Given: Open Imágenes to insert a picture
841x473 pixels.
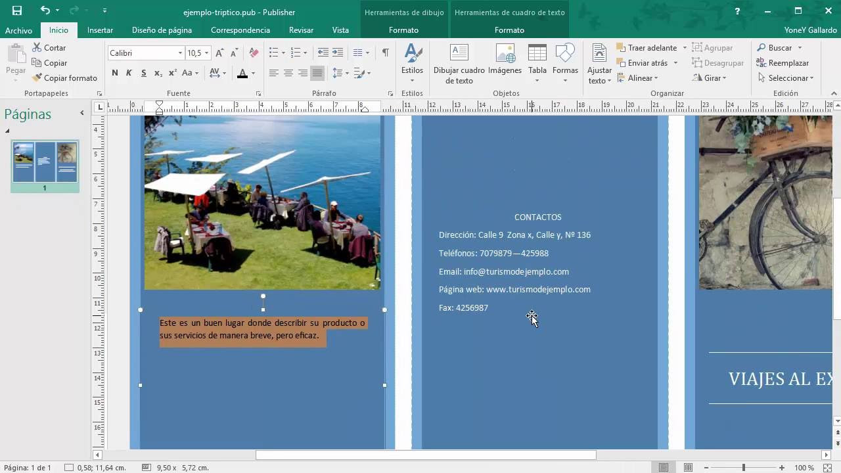Looking at the screenshot, I should pos(505,62).
